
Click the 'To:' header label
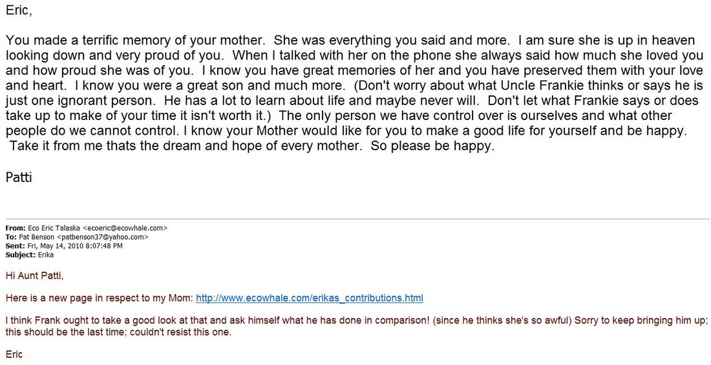pyautogui.click(x=12, y=237)
